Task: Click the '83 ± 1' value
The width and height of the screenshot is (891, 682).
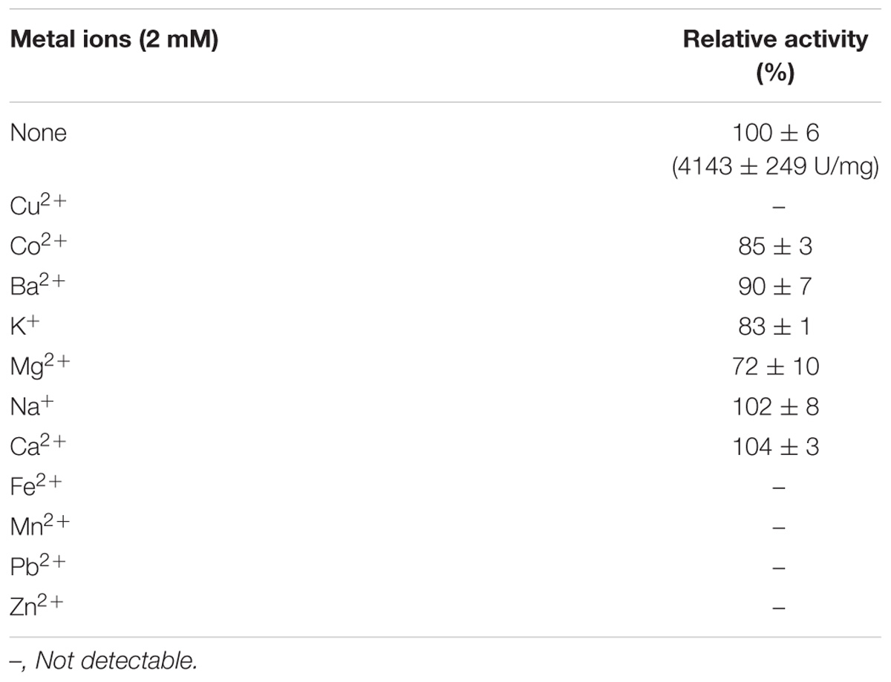Action: click(775, 327)
